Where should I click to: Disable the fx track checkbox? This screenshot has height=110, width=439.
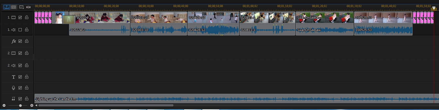tap(20, 41)
